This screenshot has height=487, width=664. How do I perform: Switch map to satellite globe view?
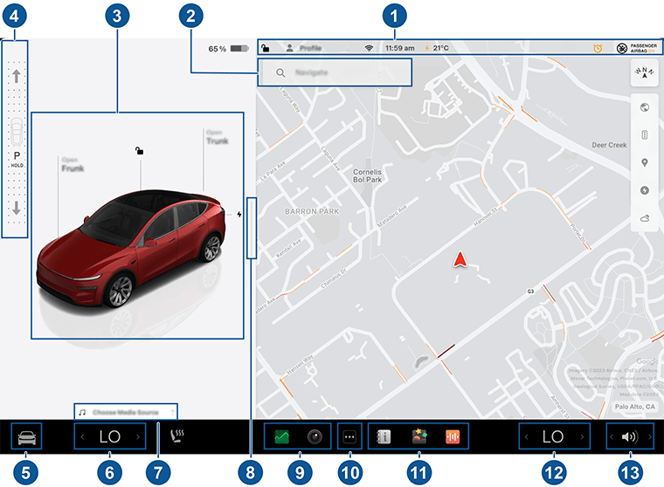coord(646,108)
